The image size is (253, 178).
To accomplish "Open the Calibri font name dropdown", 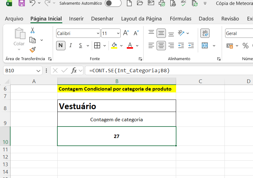I will [98, 33].
